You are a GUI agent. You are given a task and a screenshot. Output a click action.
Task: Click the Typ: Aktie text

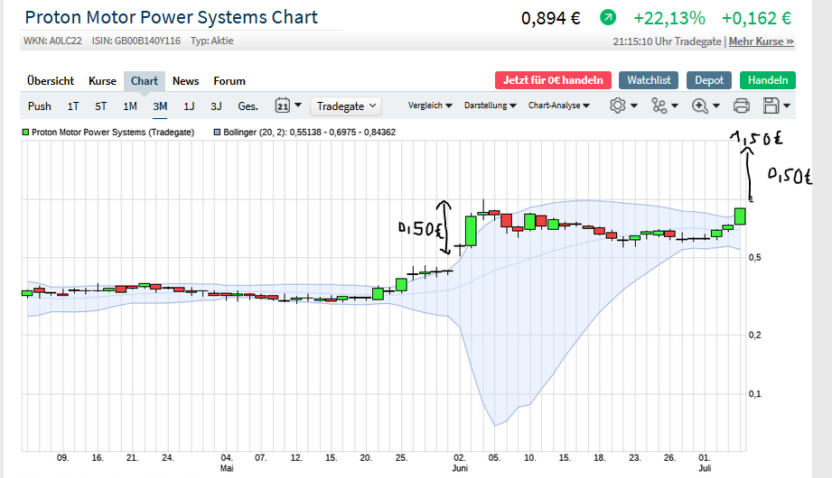pyautogui.click(x=211, y=41)
